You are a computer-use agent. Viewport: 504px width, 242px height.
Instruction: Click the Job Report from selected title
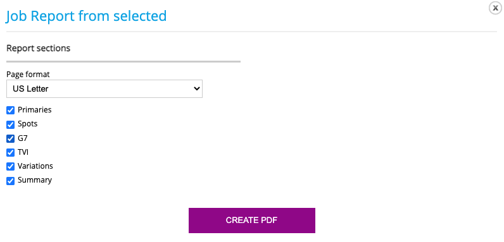87,16
